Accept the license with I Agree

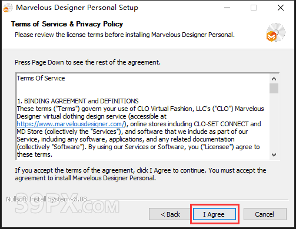[214, 214]
